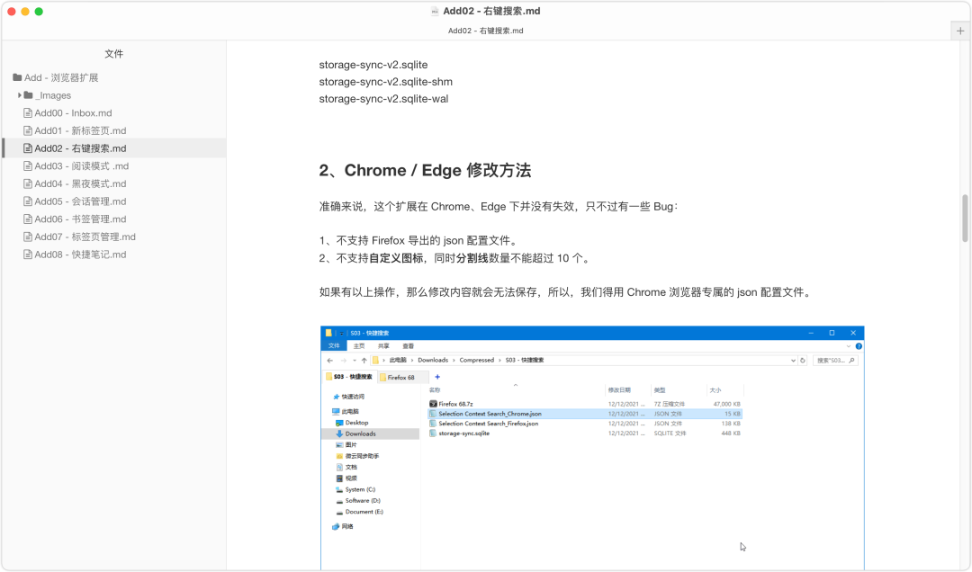
Task: Click the yellow minimize window button
Action: point(25,11)
